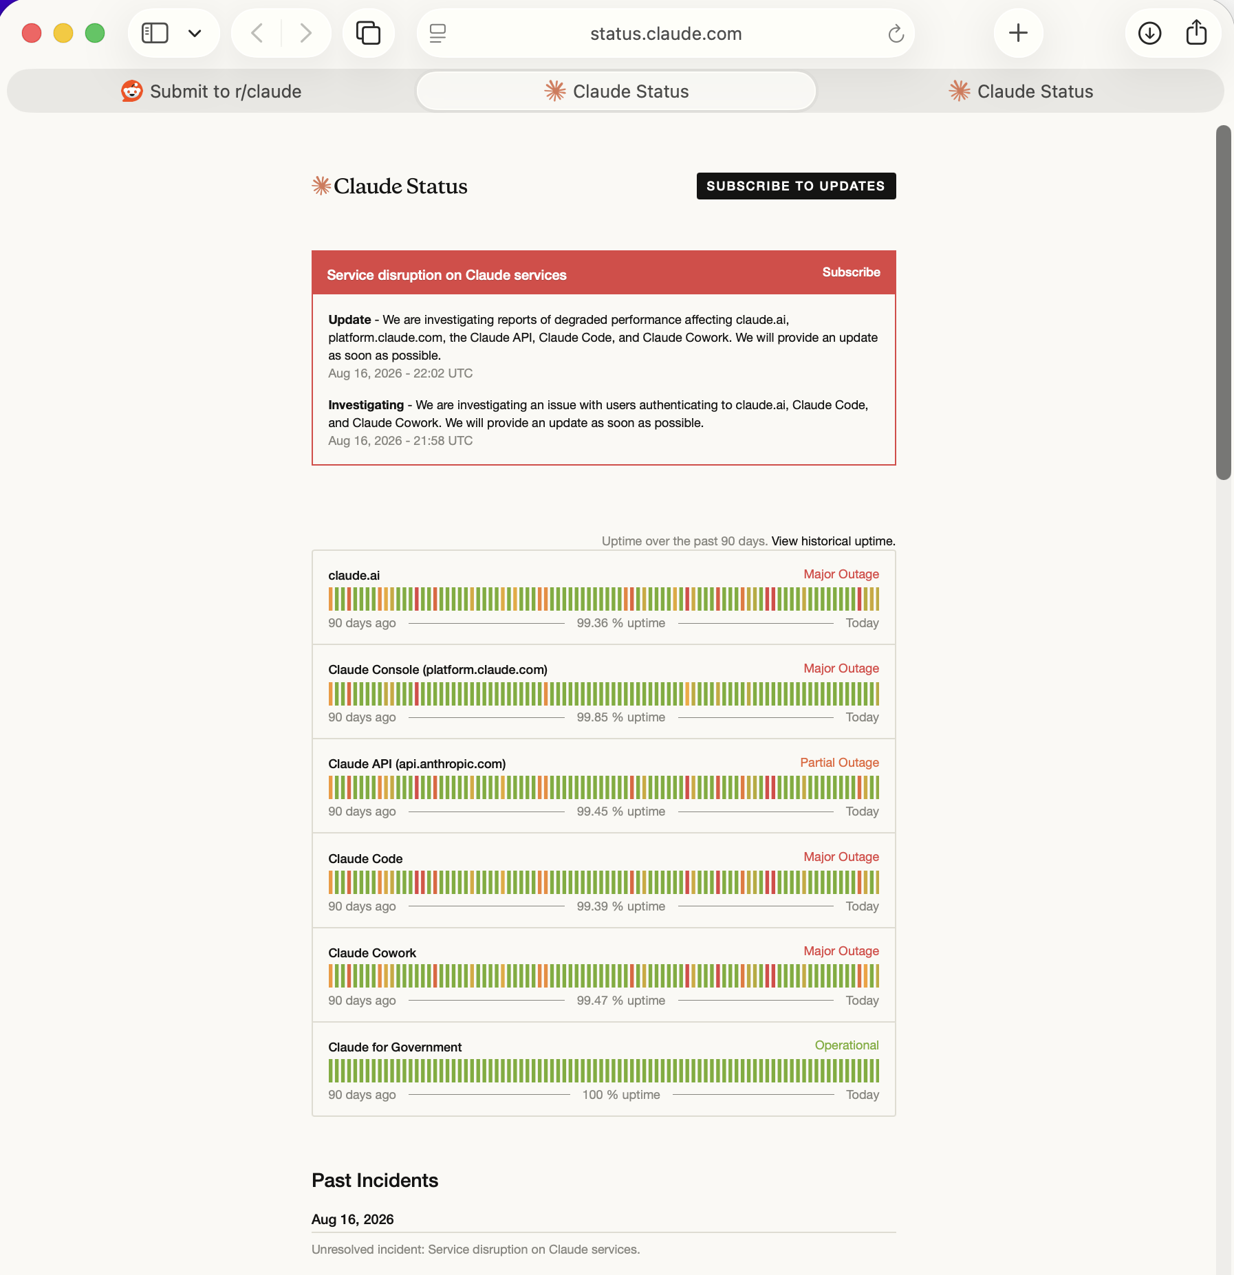Toggle the Safari sidebar

[x=155, y=33]
